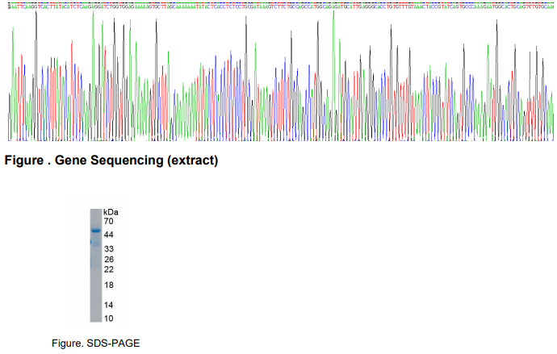This screenshot has width=557, height=354.
Task: Click the 10 kDa marker label
Action: point(108,319)
